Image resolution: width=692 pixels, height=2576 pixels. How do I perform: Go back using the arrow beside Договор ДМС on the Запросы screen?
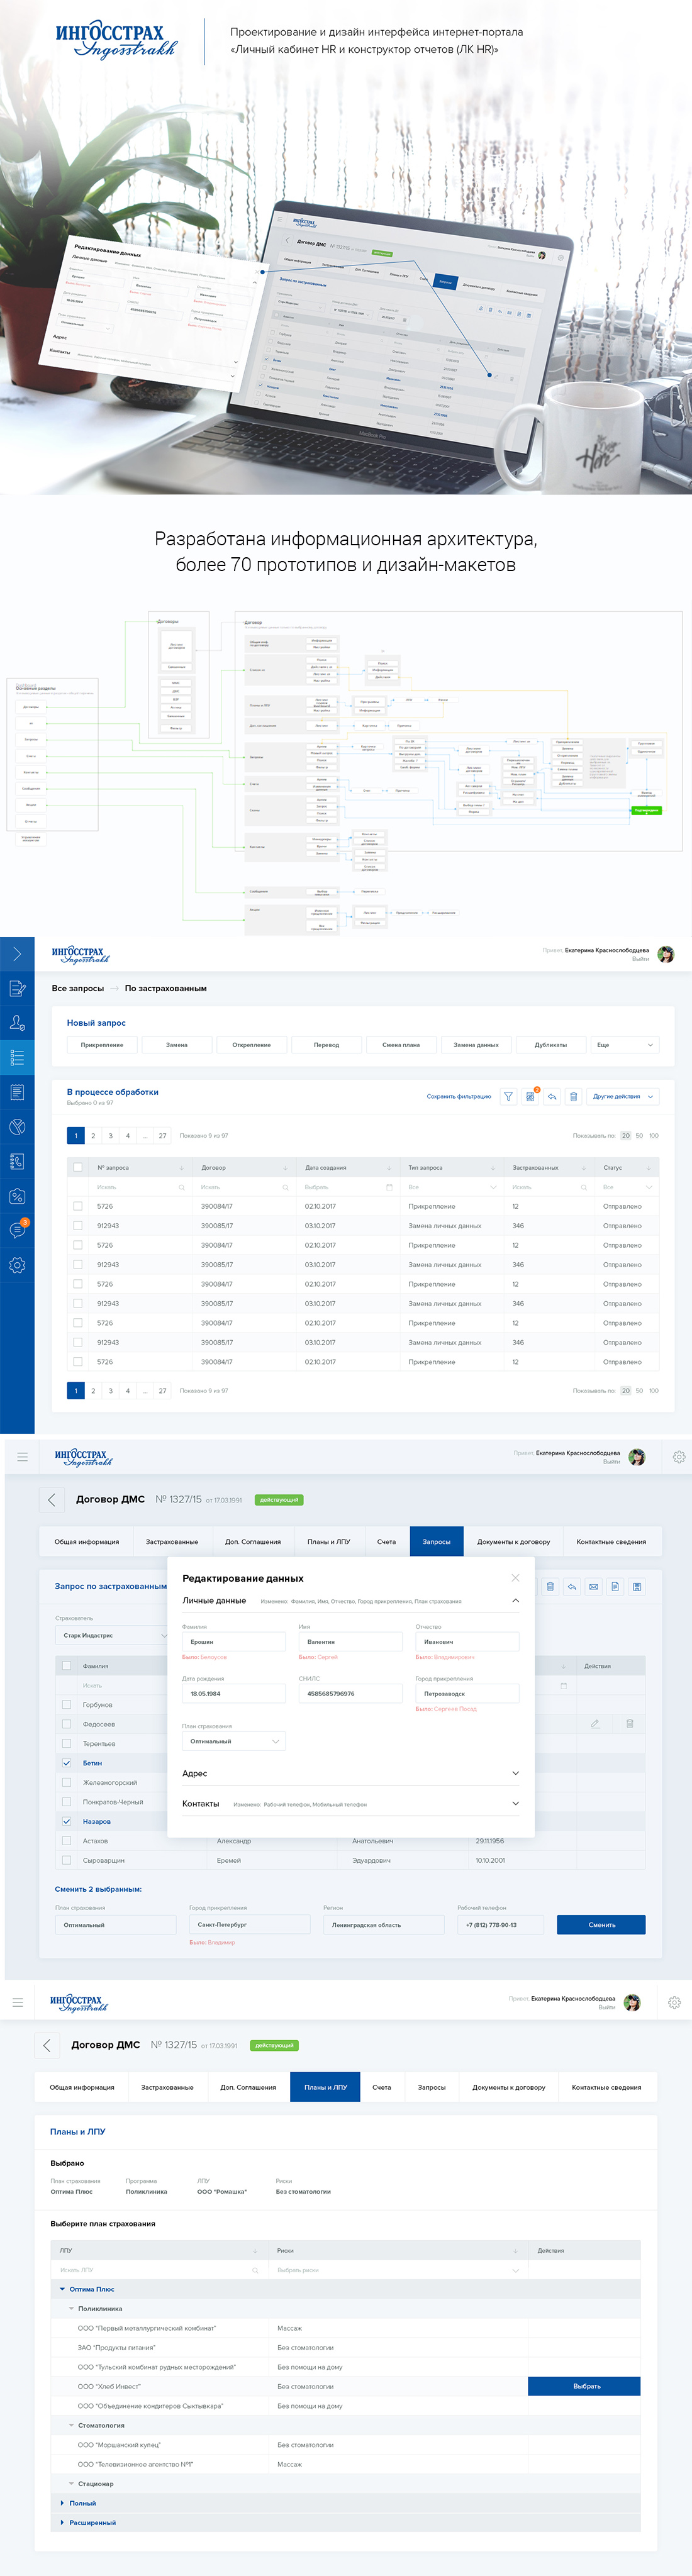[52, 1499]
